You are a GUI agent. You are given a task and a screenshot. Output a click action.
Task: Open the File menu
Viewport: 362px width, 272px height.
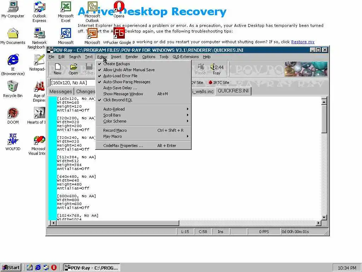pyautogui.click(x=51, y=57)
